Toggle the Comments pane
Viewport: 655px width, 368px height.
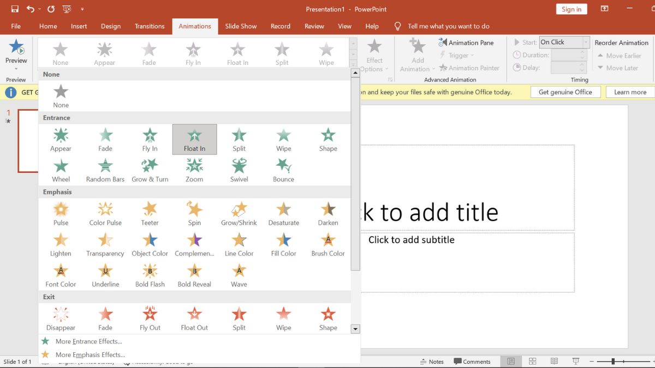coord(472,361)
